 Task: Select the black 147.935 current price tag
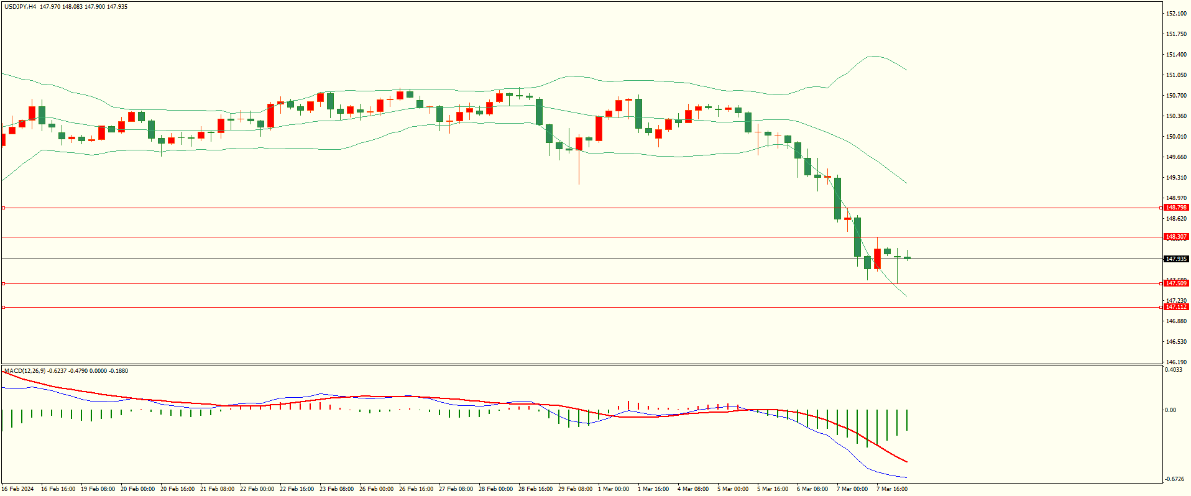pos(1175,259)
